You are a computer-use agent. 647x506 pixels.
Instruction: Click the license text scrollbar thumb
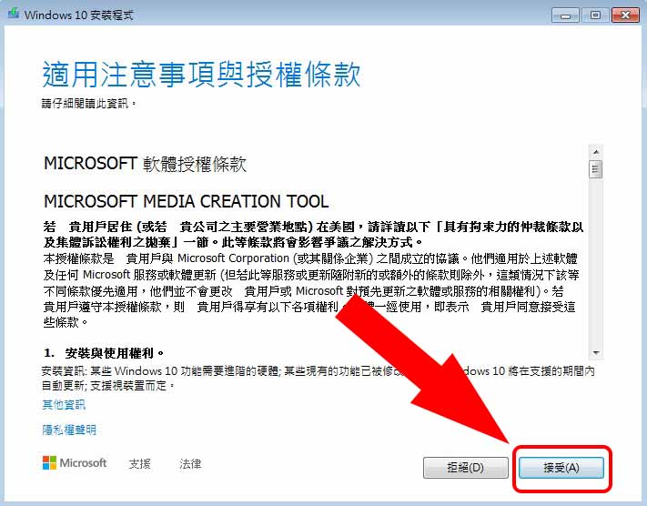pos(596,169)
